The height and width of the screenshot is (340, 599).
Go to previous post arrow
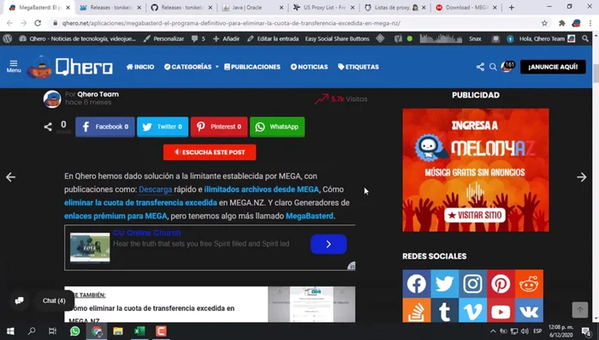(x=10, y=177)
